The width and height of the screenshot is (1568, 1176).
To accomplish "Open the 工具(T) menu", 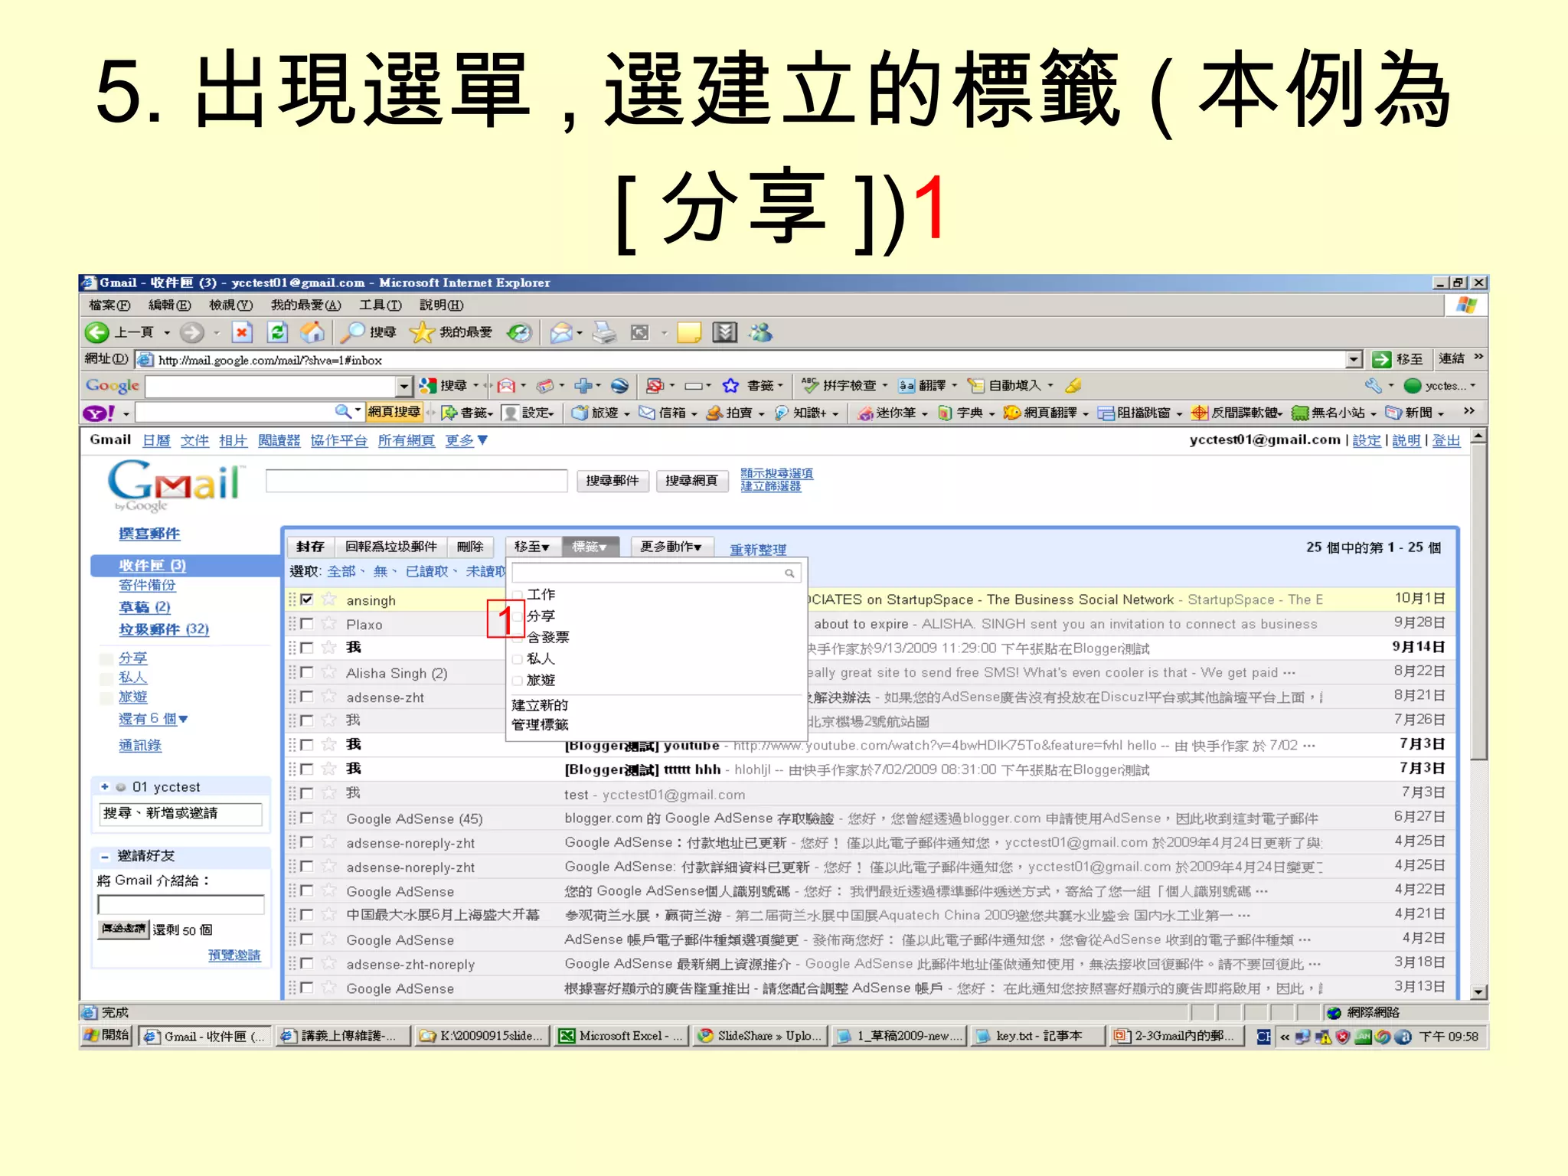I will tap(381, 305).
